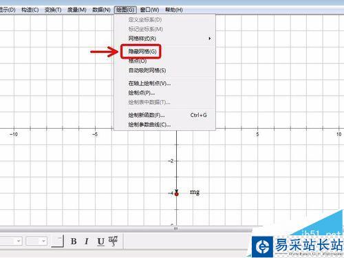Viewport: 344px width, 258px height.
Task: Choose 绘制点(P)... entry
Action: point(164,93)
